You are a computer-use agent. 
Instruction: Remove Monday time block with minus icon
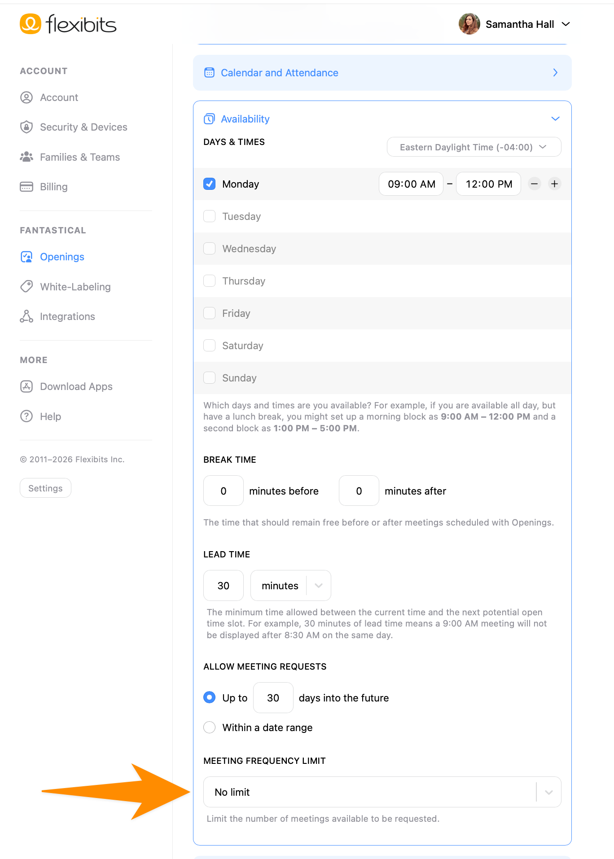coord(534,184)
